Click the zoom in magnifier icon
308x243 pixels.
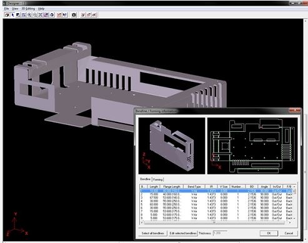[29, 15]
